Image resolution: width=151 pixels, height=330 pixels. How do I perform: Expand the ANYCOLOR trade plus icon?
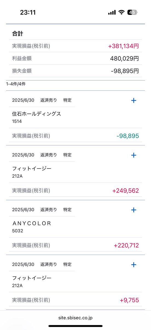click(134, 210)
